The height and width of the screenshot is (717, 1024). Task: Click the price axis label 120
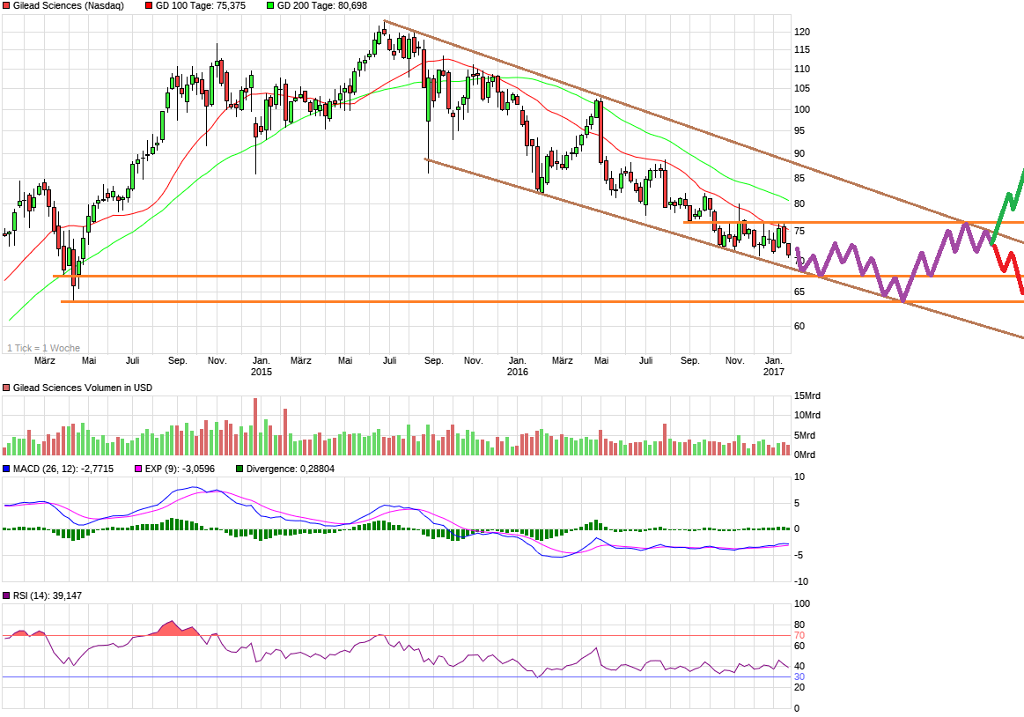click(802, 32)
